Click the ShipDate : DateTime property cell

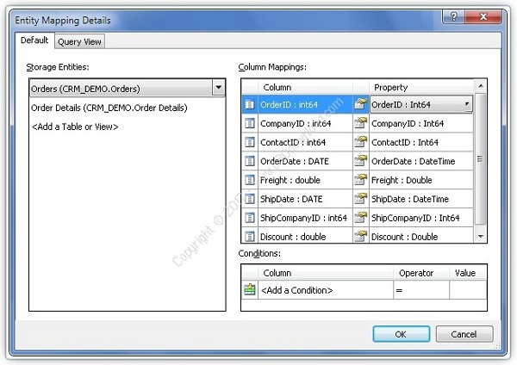tap(421, 199)
